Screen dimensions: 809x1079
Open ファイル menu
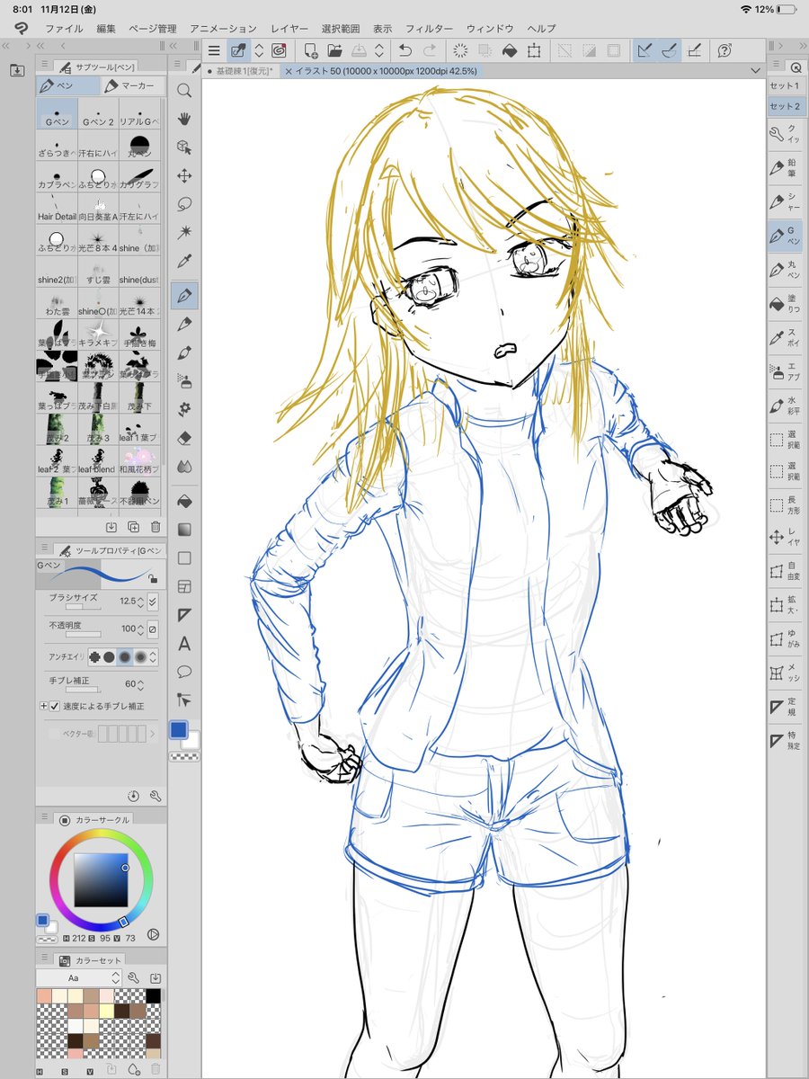[64, 29]
